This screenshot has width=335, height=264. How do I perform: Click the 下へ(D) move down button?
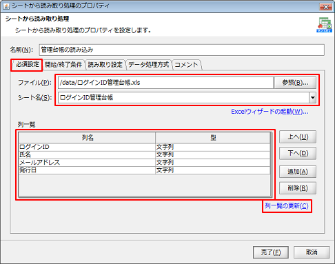[298, 153]
